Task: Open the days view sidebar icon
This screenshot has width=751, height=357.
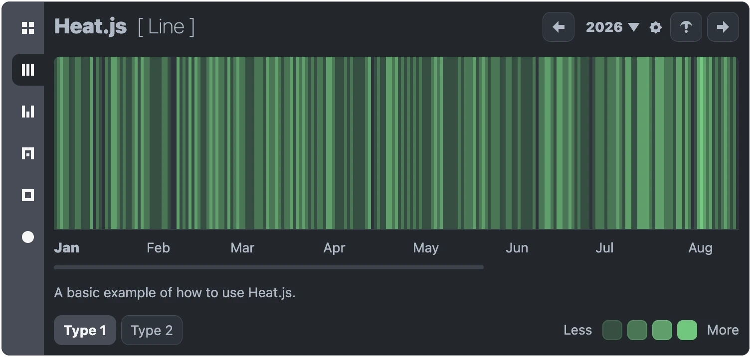Action: [28, 153]
